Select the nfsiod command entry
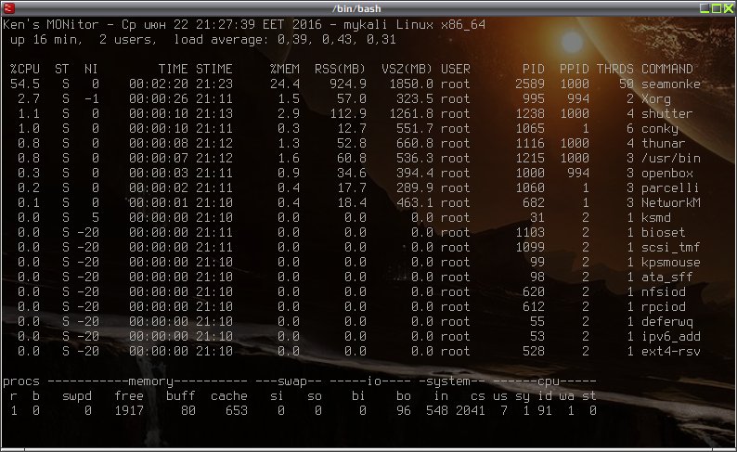 (x=663, y=292)
